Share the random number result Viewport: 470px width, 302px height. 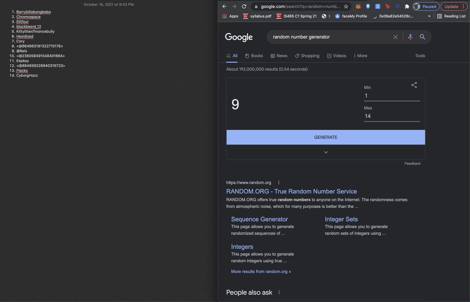[414, 85]
